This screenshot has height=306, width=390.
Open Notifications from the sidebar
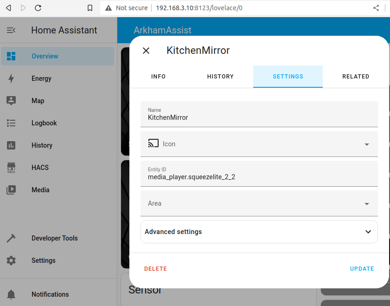pos(58,294)
